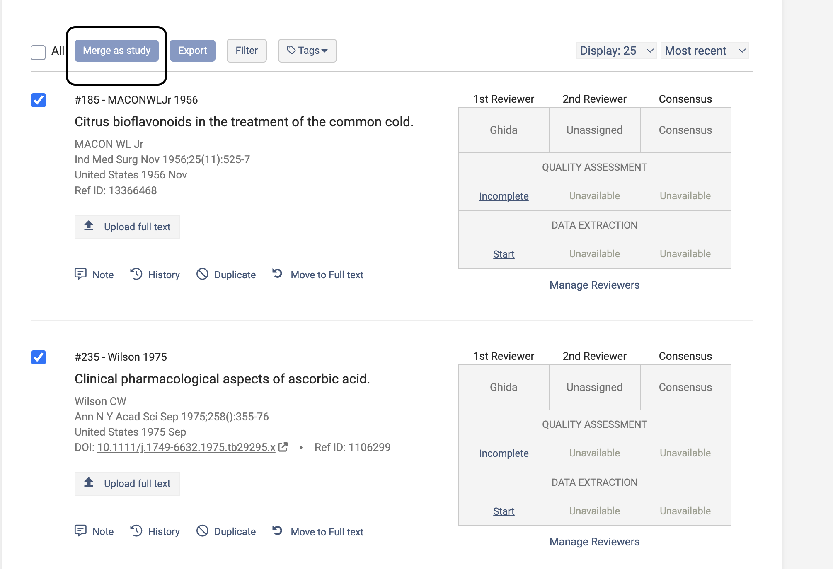Start data extraction for Wilson 1975
The image size is (833, 569).
pos(504,511)
